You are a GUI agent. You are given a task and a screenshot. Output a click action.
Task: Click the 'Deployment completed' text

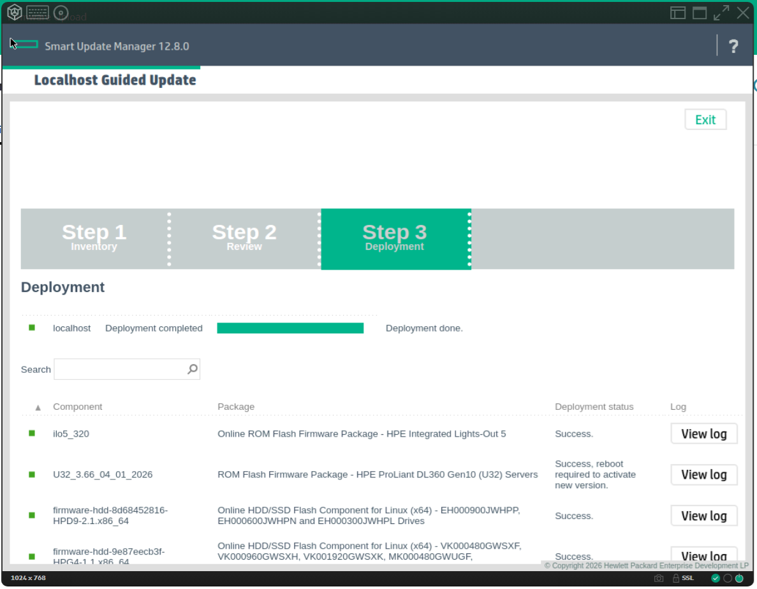[x=154, y=328]
